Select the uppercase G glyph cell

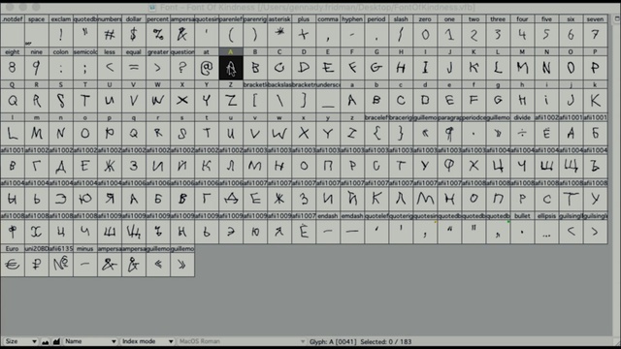click(x=376, y=64)
